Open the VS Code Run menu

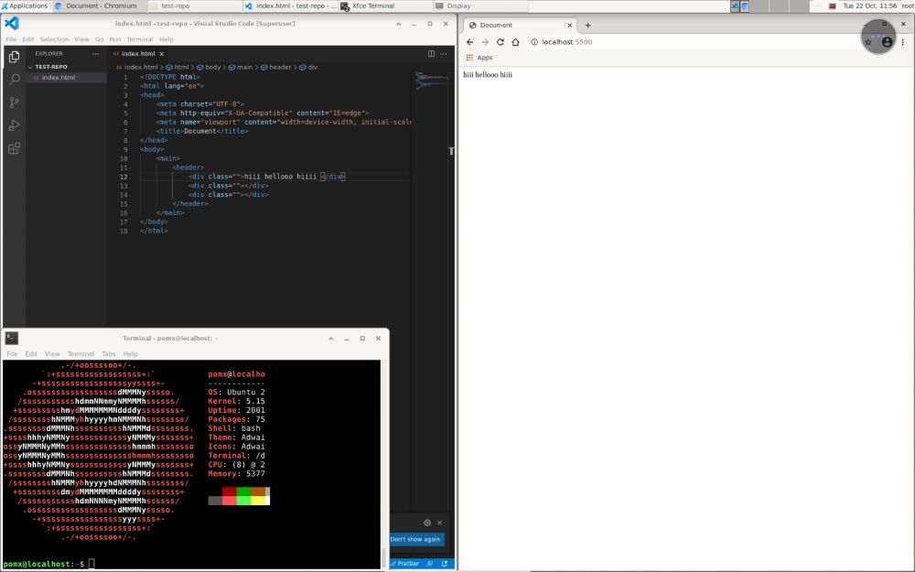[x=115, y=39]
